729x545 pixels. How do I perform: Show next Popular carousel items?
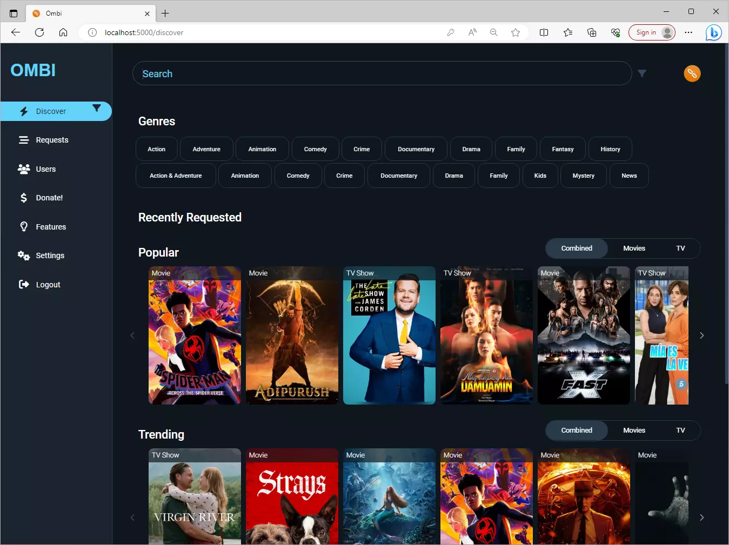click(x=701, y=335)
